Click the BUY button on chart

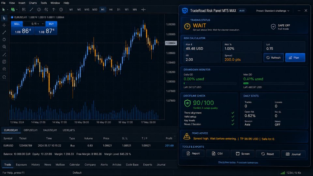click(x=51, y=24)
